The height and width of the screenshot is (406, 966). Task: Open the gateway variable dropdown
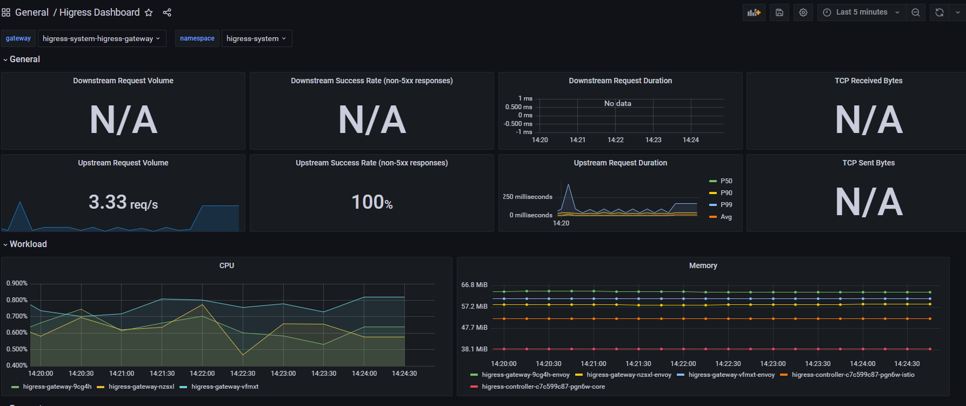[x=102, y=38]
